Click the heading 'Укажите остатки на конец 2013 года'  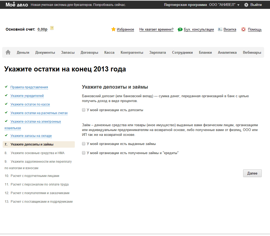coord(65,69)
